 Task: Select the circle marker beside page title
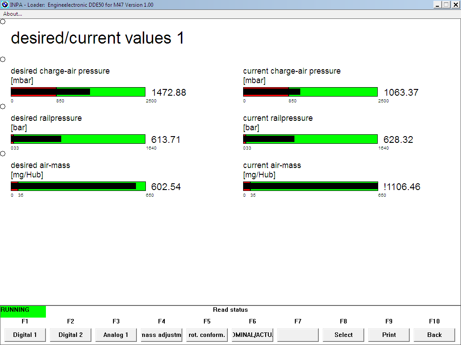pyautogui.click(x=3, y=22)
